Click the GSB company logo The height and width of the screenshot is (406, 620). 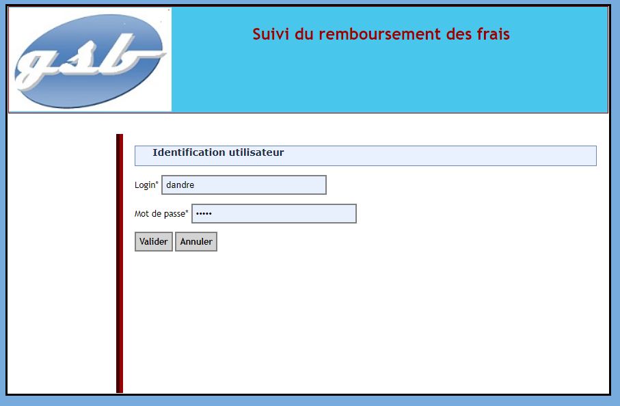click(x=90, y=59)
